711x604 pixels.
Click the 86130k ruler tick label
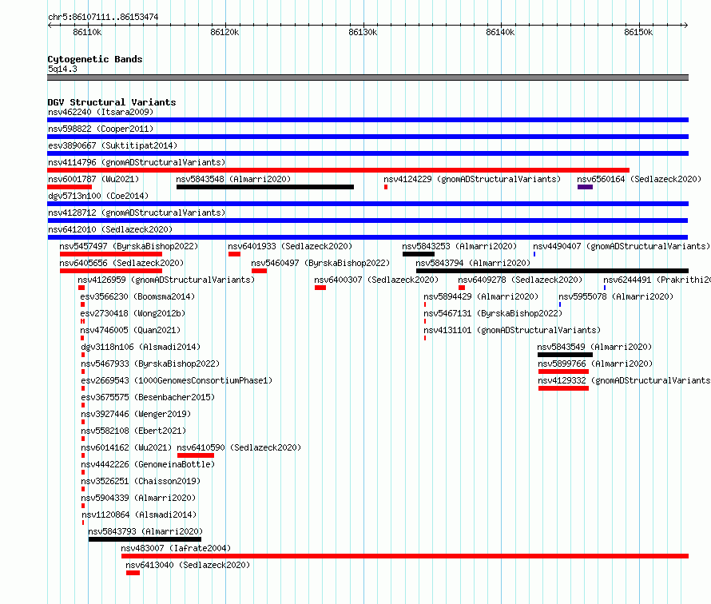pyautogui.click(x=363, y=32)
